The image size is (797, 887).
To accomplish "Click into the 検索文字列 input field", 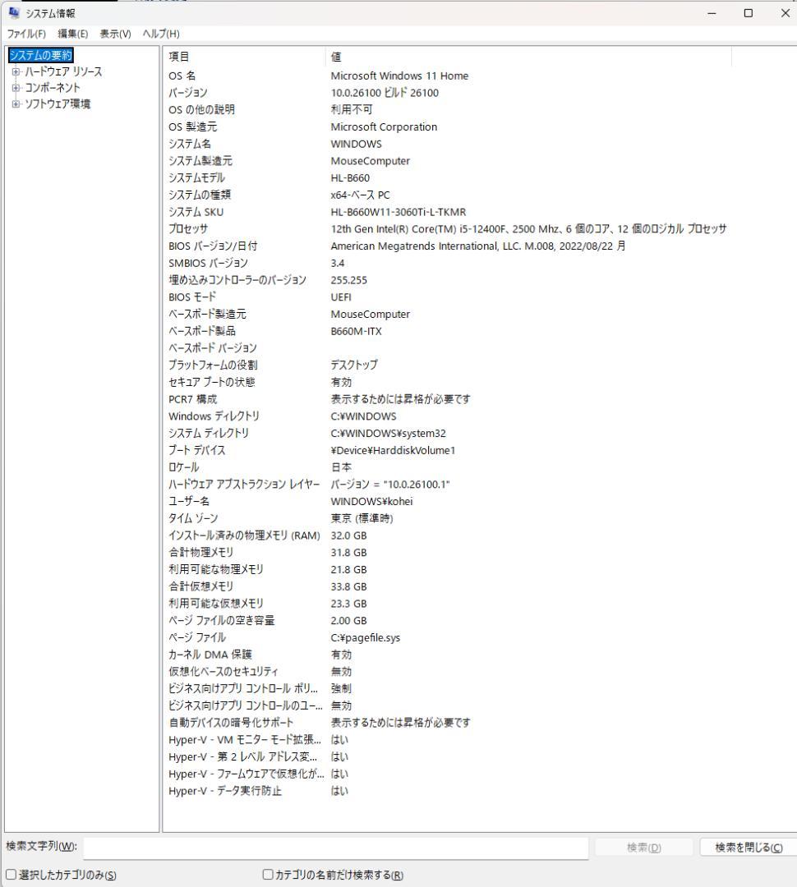I will click(335, 848).
